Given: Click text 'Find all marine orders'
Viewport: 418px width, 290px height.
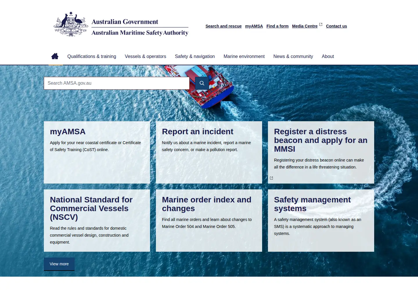Looking at the screenshot, I should pos(182,220).
